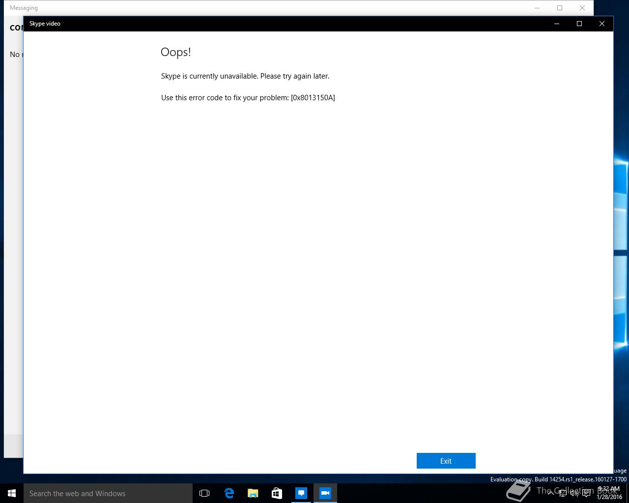This screenshot has width=629, height=503.
Task: Click the Messaging window title text
Action: [24, 8]
